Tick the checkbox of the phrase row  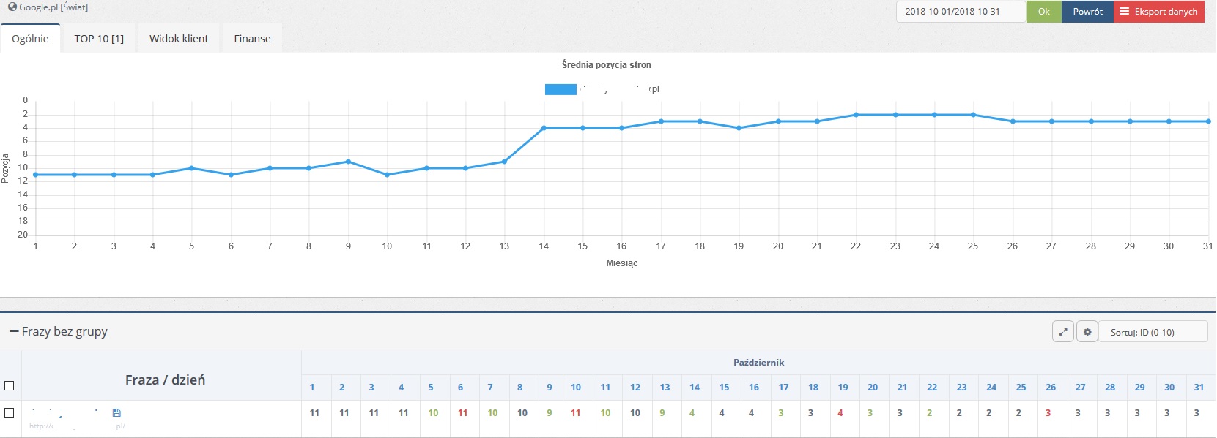tap(10, 412)
